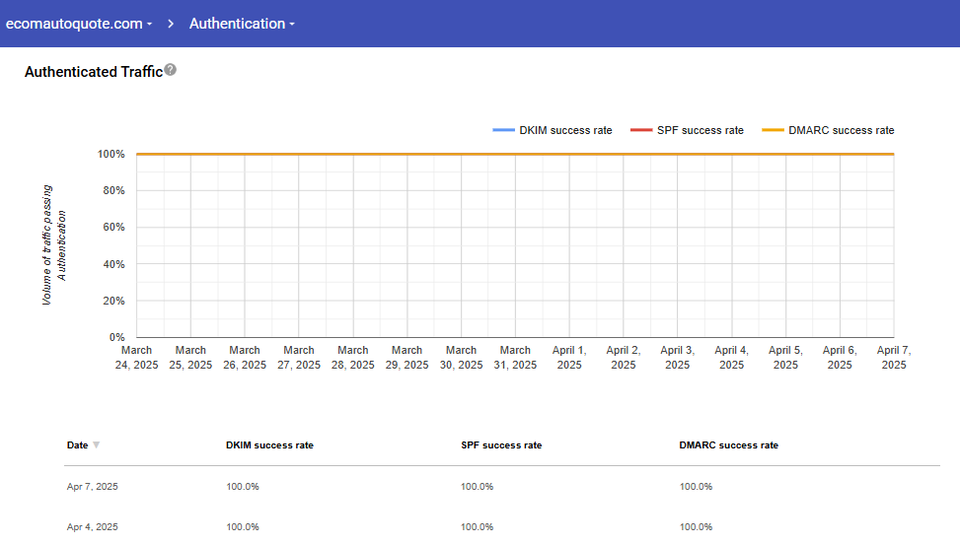Toggle the Date column sort arrow

click(96, 445)
